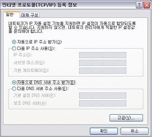Click the 서브넷 마스크 input field
This screenshot has height=137, width=153.
point(103,63)
